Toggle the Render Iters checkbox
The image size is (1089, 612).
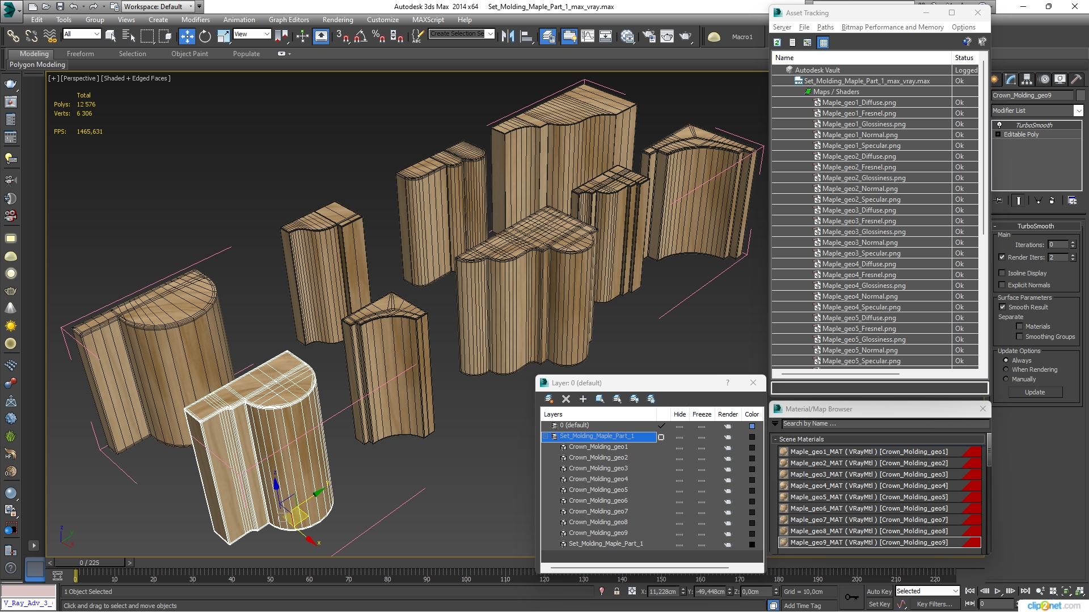tap(1002, 257)
